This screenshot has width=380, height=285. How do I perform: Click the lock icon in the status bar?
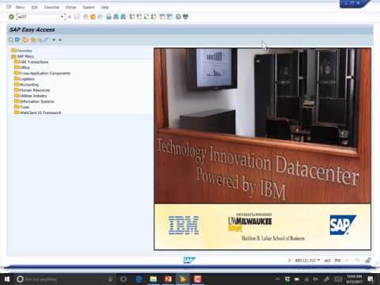pos(368,260)
